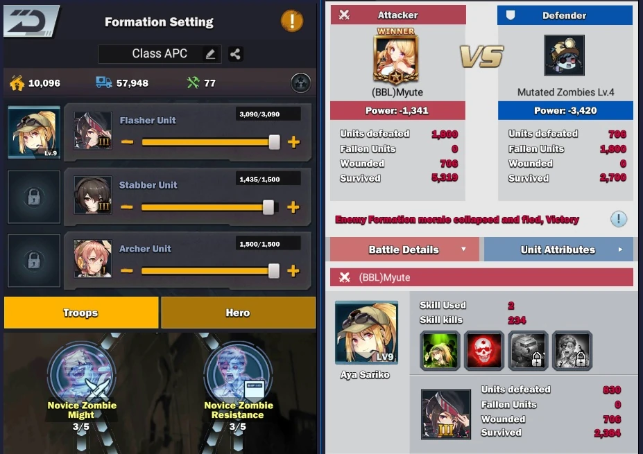Screen dimensions: 643x454
Task: Switch to the Troops tab
Action: coord(81,313)
